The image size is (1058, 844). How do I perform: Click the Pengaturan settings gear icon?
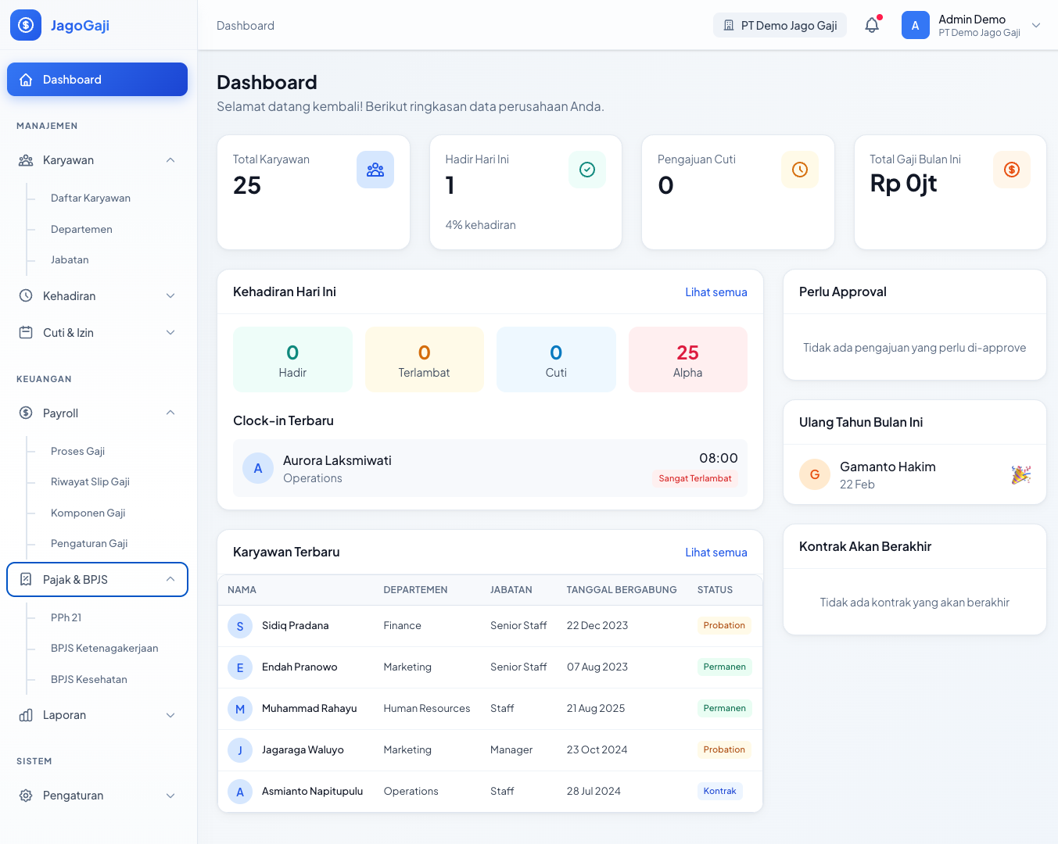click(23, 795)
